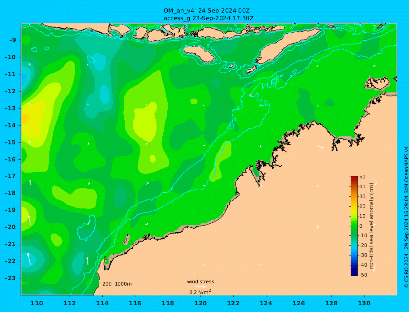This screenshot has height=312, width=409.
Task: Click the colorbar tick label 30
Action: [x=362, y=196]
